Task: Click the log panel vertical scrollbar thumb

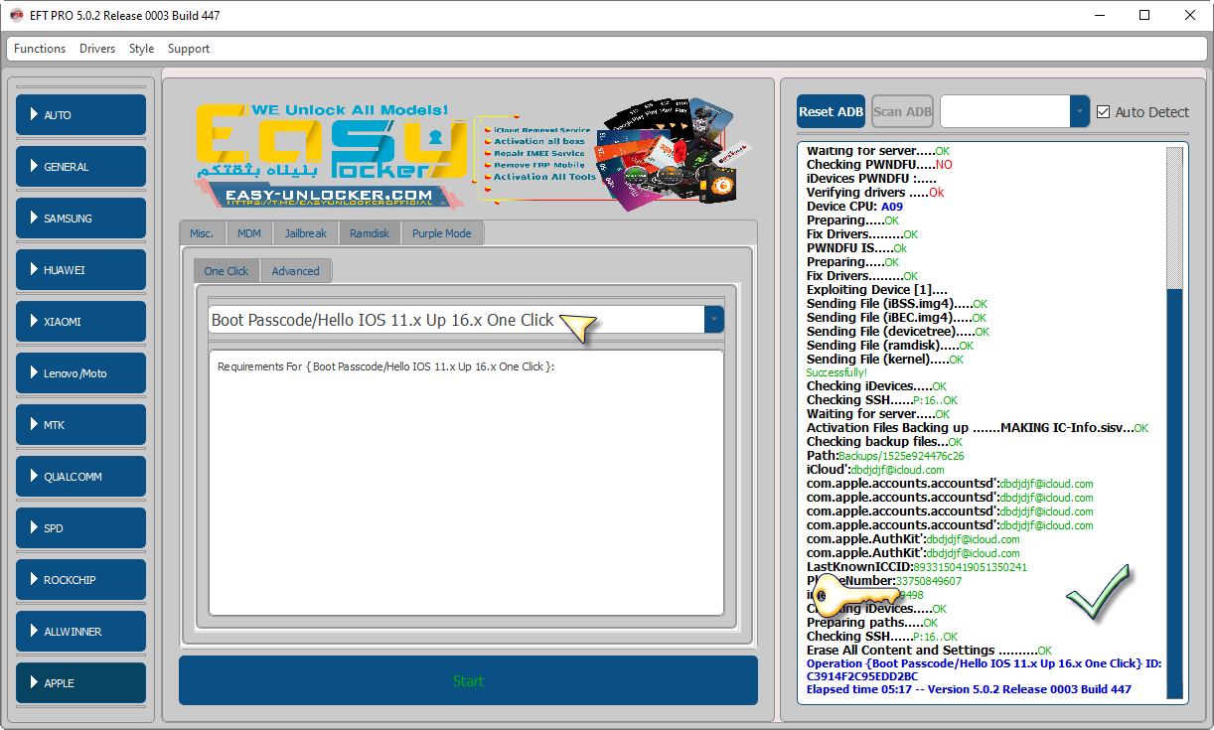Action: click(1175, 494)
